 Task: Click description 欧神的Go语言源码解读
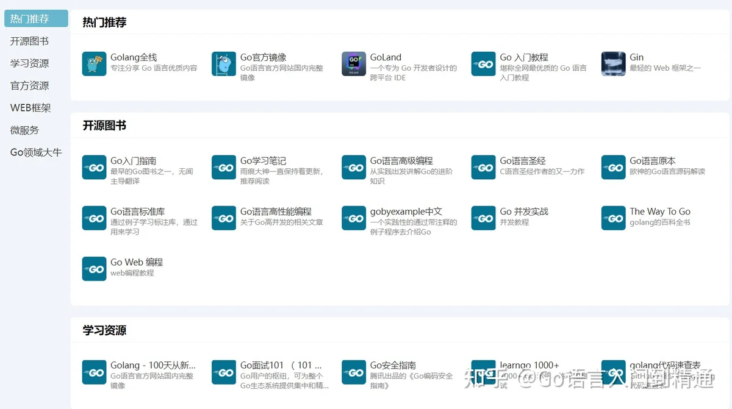click(667, 172)
